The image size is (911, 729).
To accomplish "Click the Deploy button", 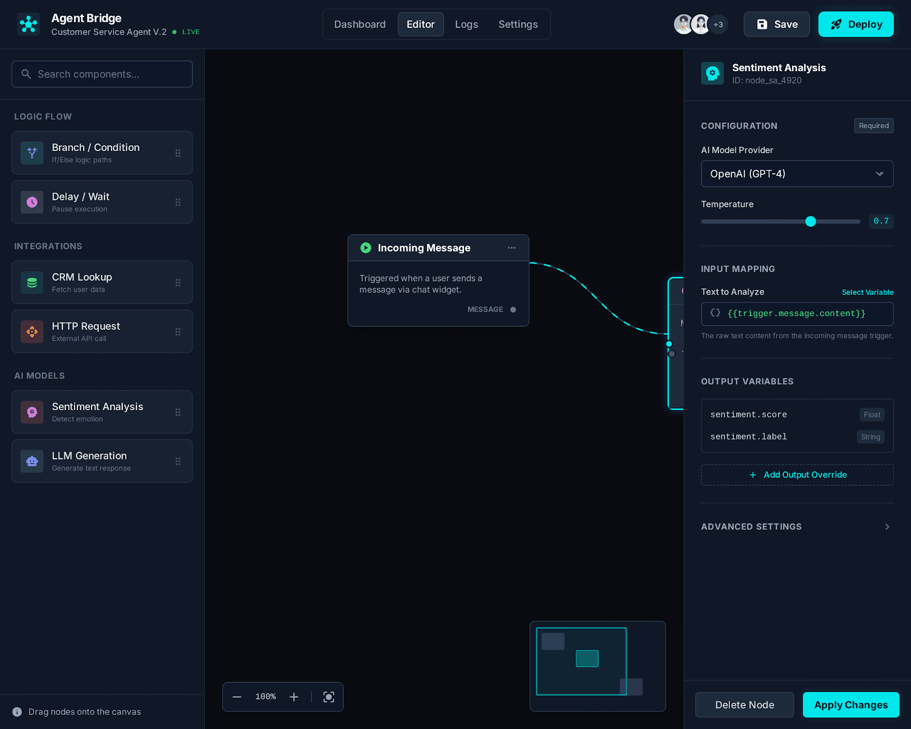I will pos(856,24).
